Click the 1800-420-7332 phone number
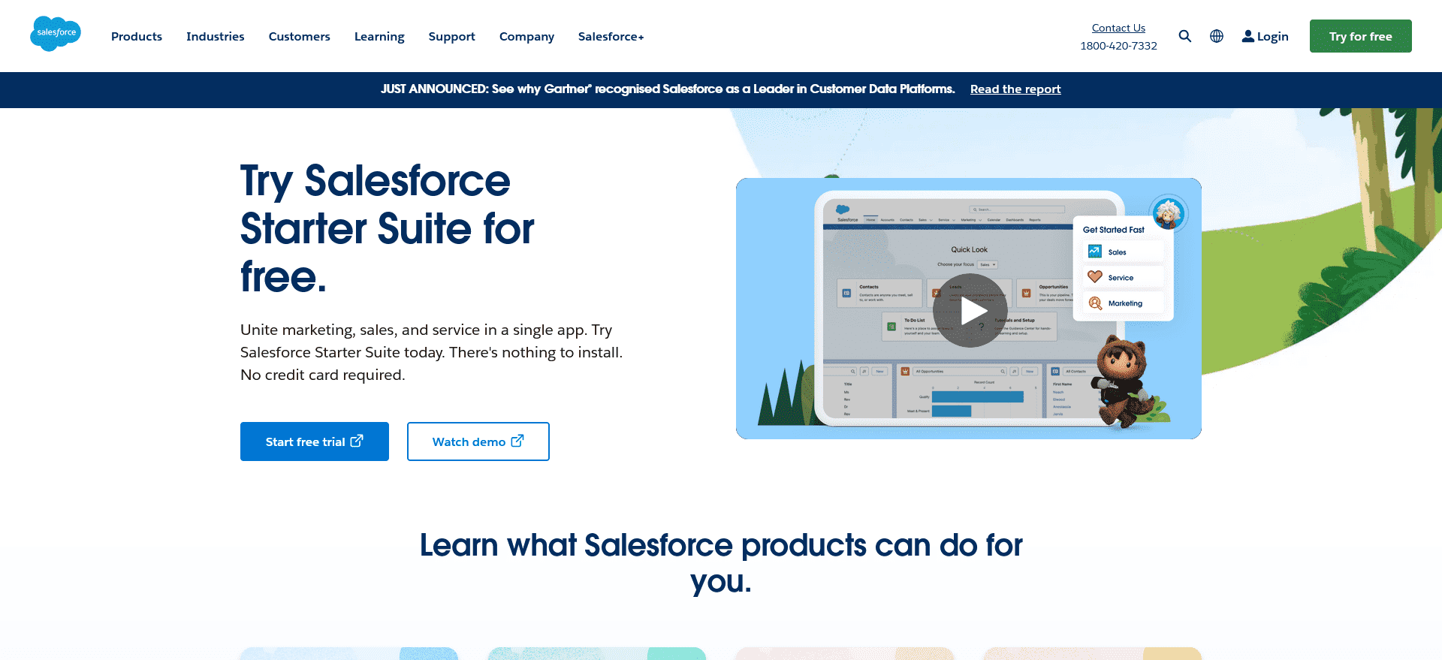 click(1118, 46)
